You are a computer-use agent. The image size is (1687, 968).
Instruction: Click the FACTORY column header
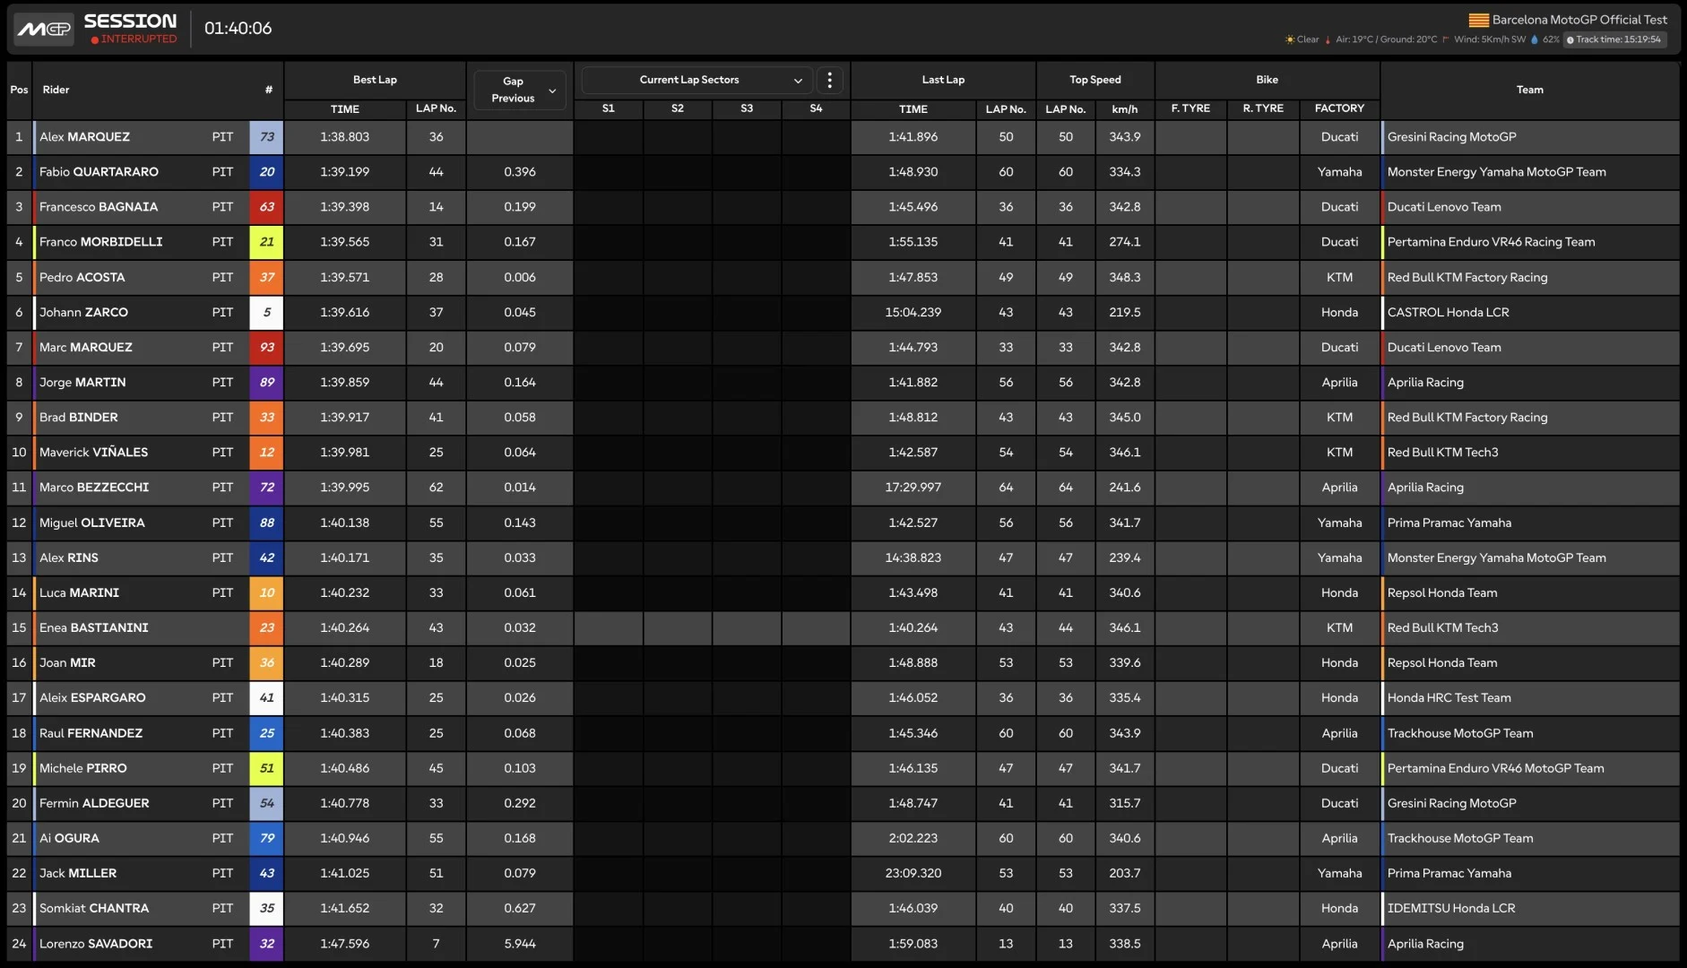[x=1339, y=108]
